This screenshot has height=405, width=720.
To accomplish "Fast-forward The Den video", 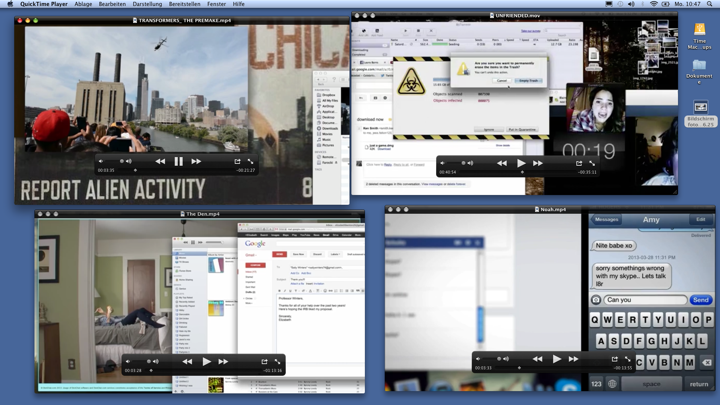I will pyautogui.click(x=223, y=361).
